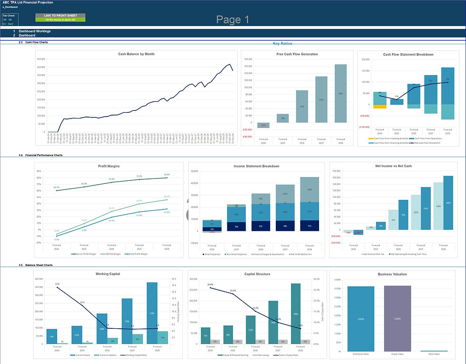Click the Cash Flow from Operations legend marker
Image resolution: width=466 pixels, height=364 pixels.
(411, 138)
